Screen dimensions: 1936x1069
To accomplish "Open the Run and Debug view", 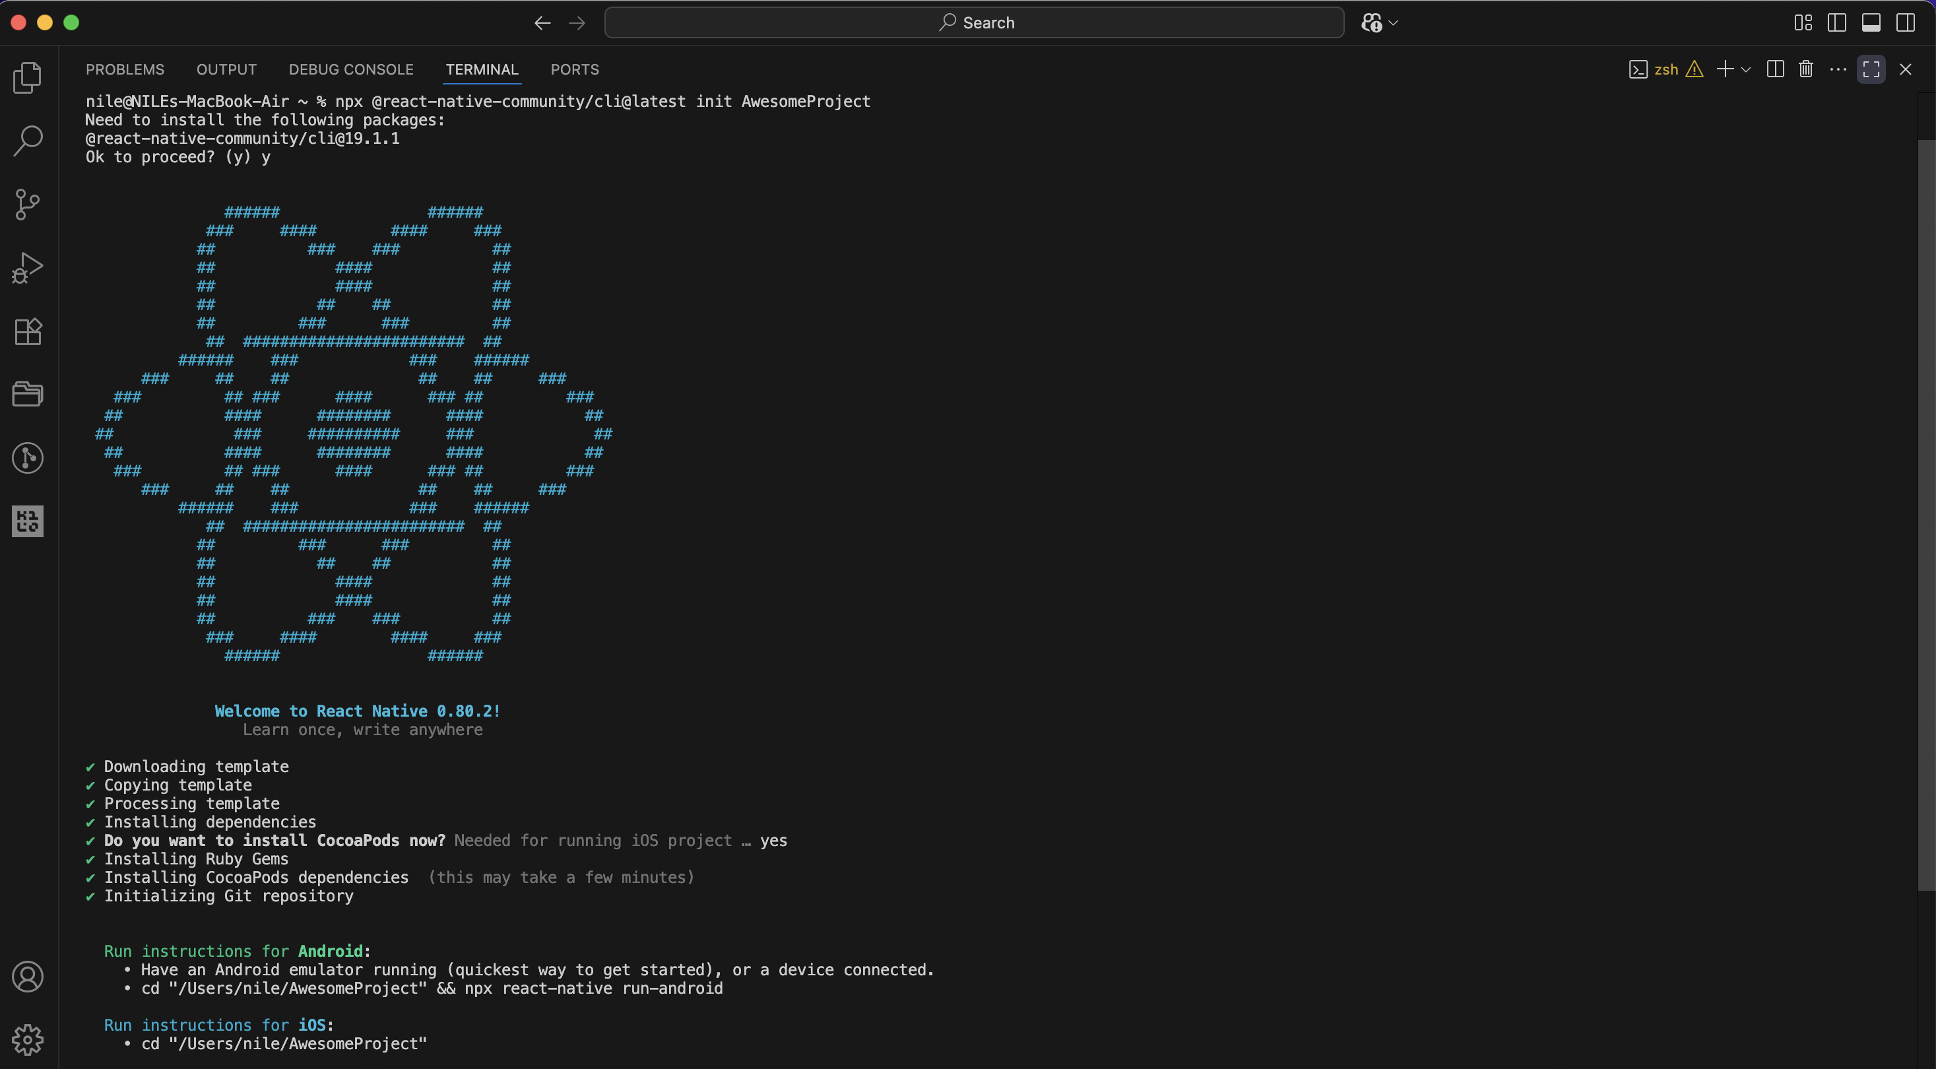I will point(28,268).
